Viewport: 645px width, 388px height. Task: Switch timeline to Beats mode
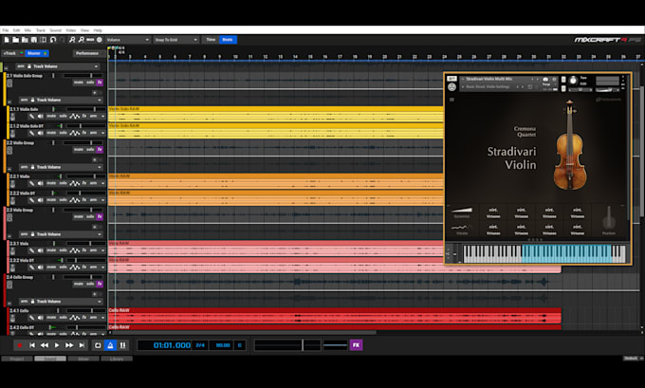[x=228, y=40]
